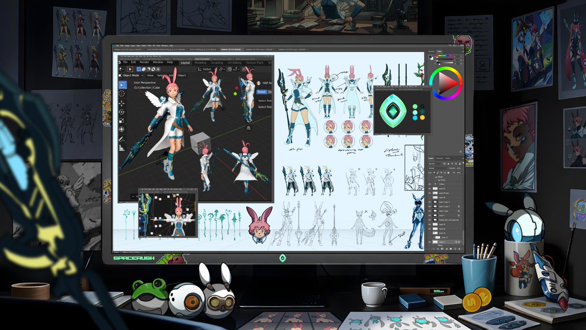Click the lock transparent pixels icon in Layers

pos(434,173)
